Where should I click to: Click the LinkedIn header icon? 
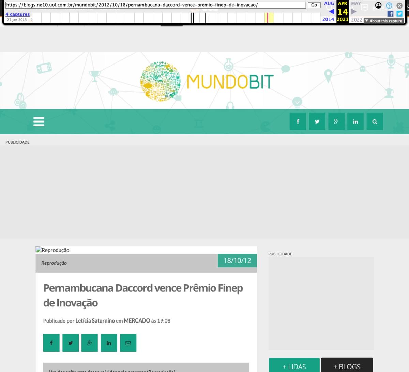355,121
